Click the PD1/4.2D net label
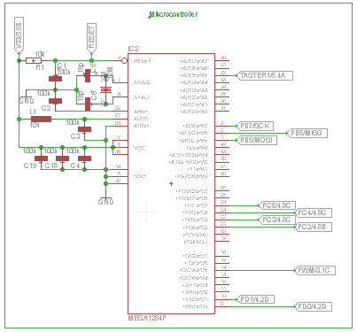 pos(255,299)
